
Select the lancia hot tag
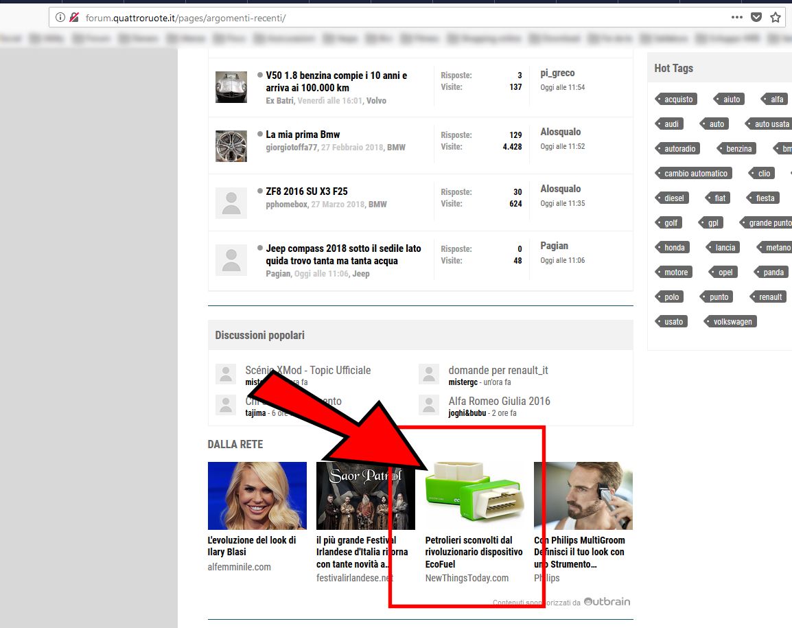point(723,248)
